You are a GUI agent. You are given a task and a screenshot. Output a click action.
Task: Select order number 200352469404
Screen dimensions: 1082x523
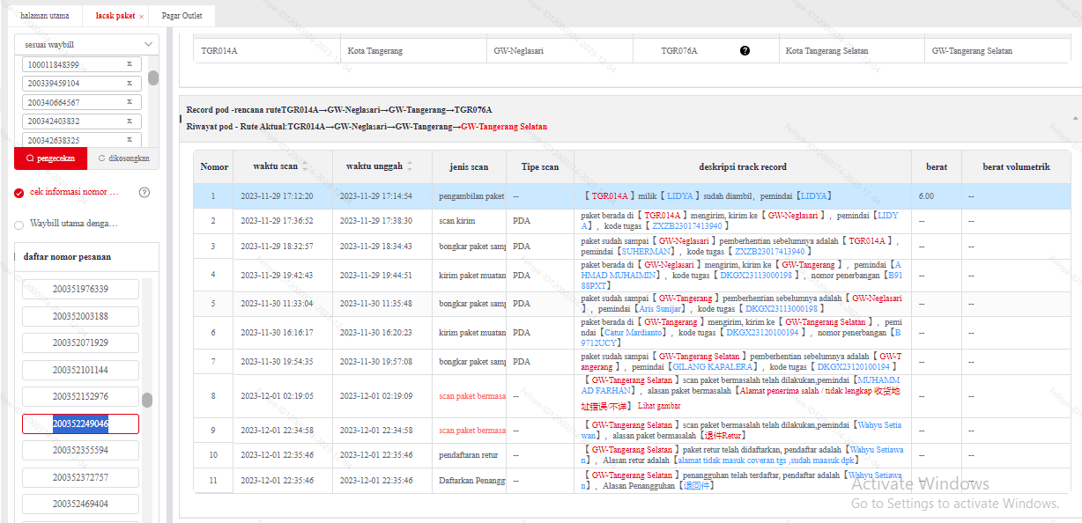(x=80, y=504)
